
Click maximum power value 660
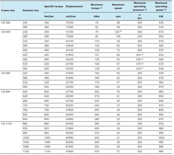pyautogui.click(x=161, y=59)
